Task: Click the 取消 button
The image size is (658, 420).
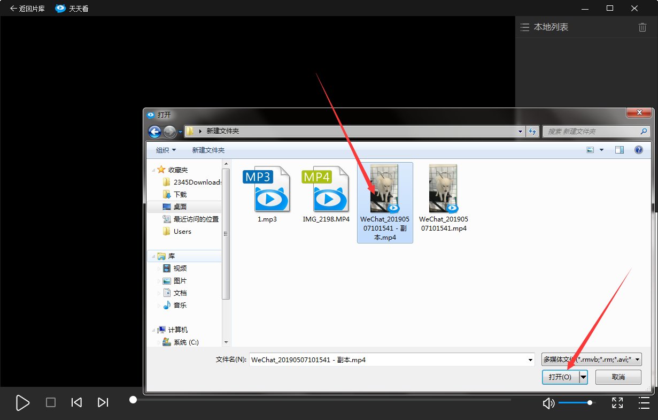Action: pyautogui.click(x=618, y=377)
